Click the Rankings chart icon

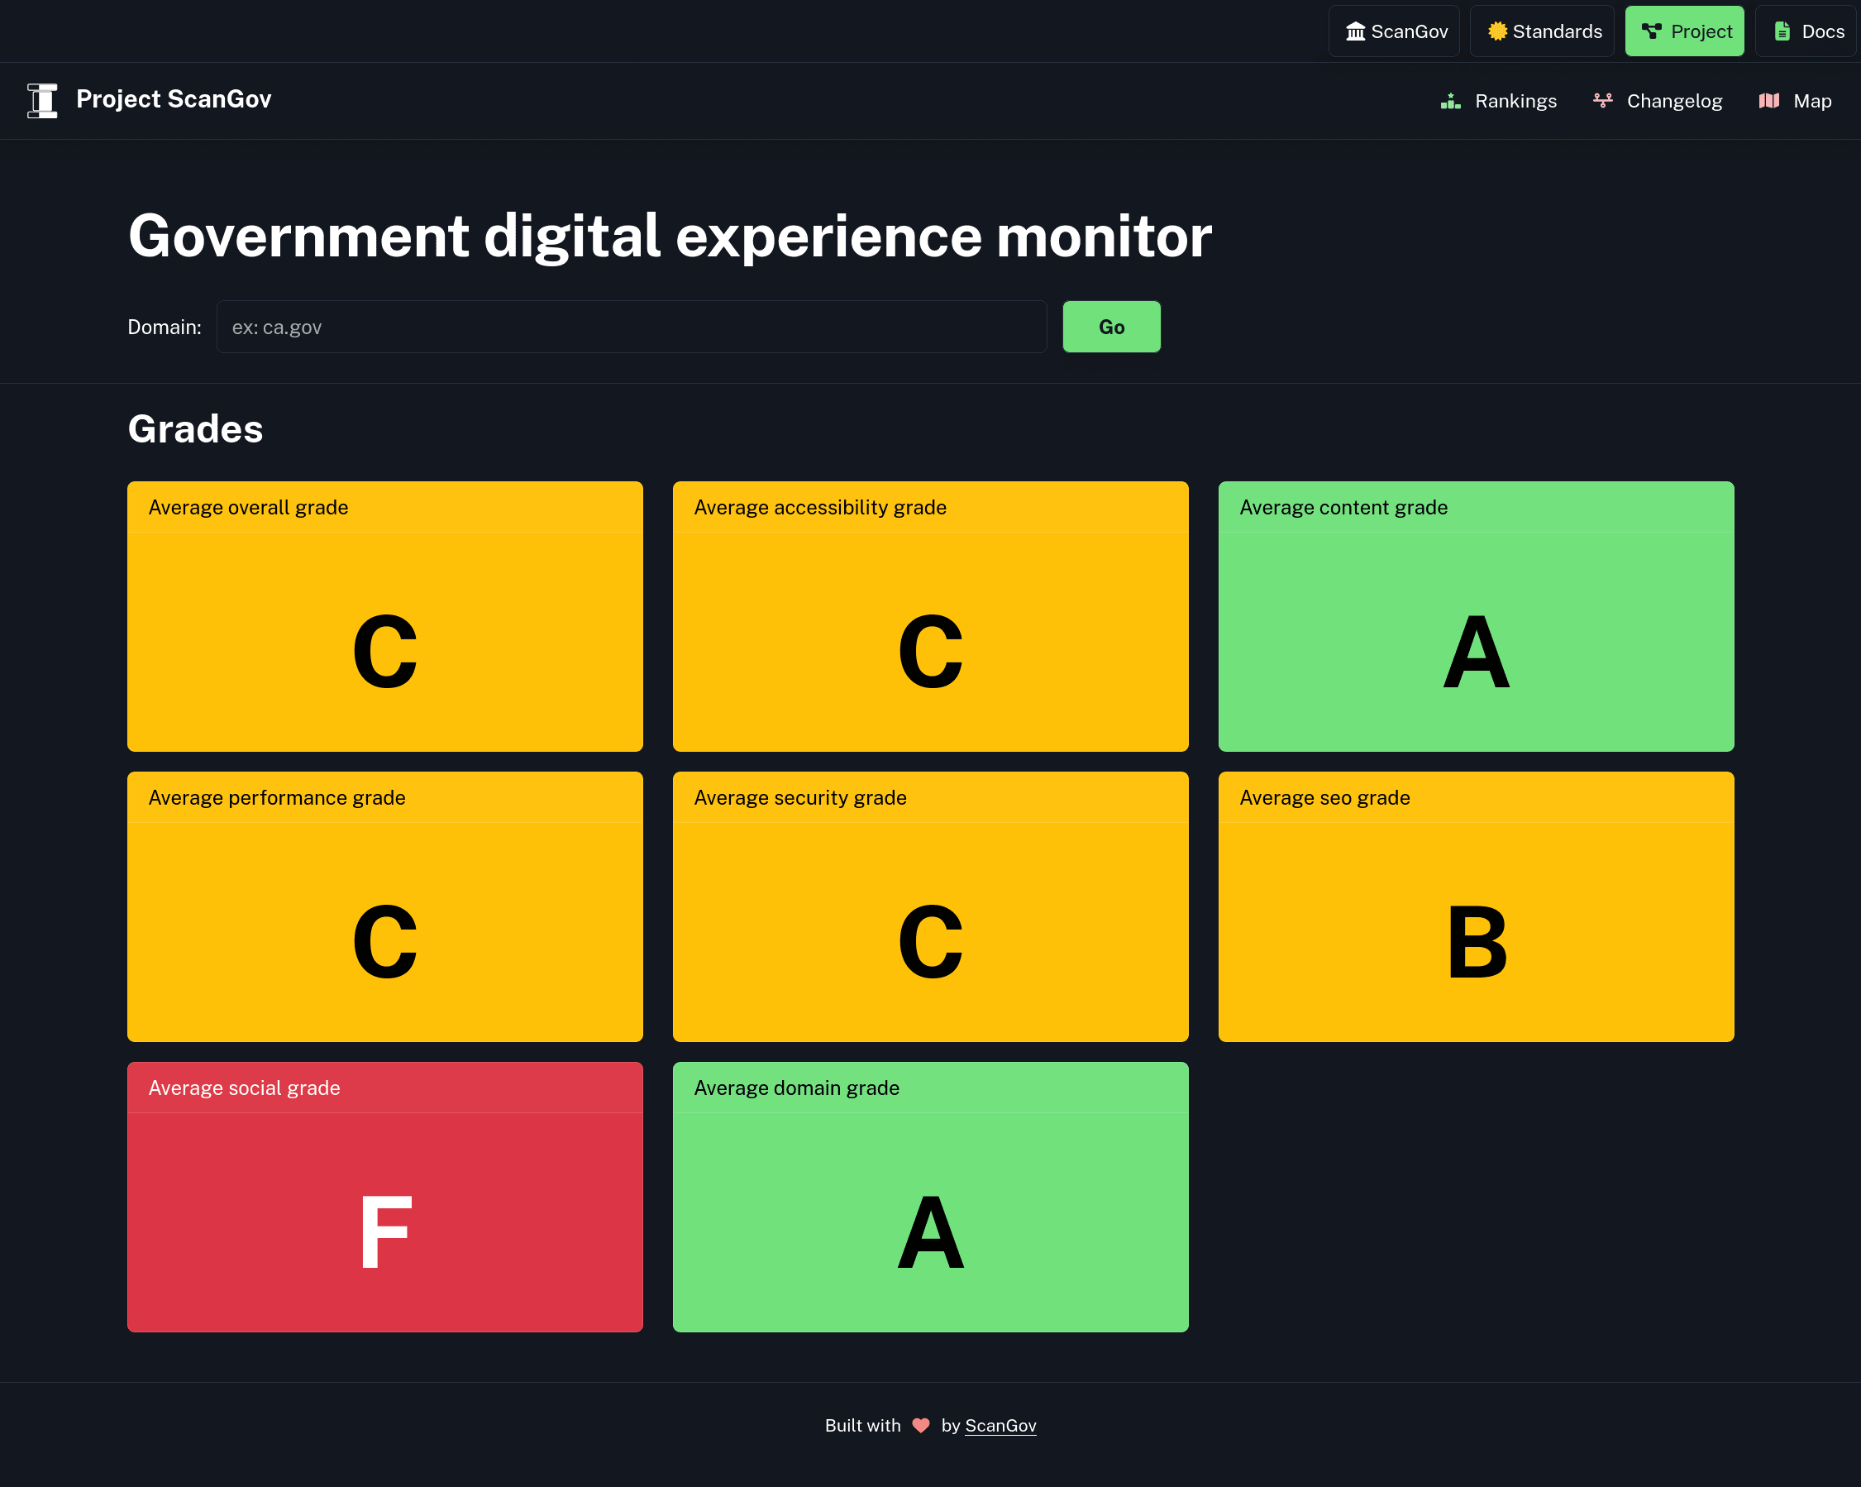coord(1450,100)
